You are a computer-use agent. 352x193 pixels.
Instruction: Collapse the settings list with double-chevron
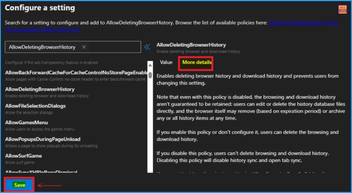[147, 47]
